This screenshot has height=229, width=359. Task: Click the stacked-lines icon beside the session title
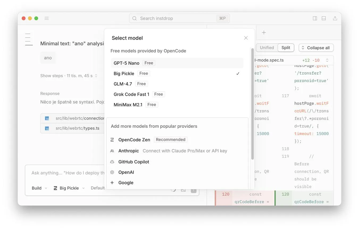click(29, 39)
